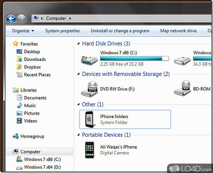The width and height of the screenshot is (213, 173).
Task: Open Documents library
Action: pos(35,98)
